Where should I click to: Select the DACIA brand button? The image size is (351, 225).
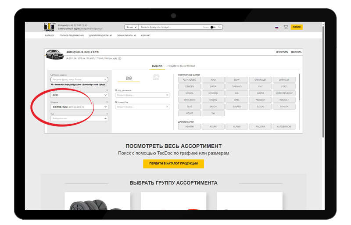[213, 86]
